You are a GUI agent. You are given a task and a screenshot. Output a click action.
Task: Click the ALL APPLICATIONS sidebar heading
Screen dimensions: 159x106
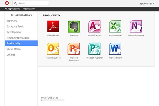21,15
